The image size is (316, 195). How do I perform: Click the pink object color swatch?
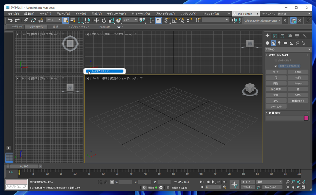306,118
